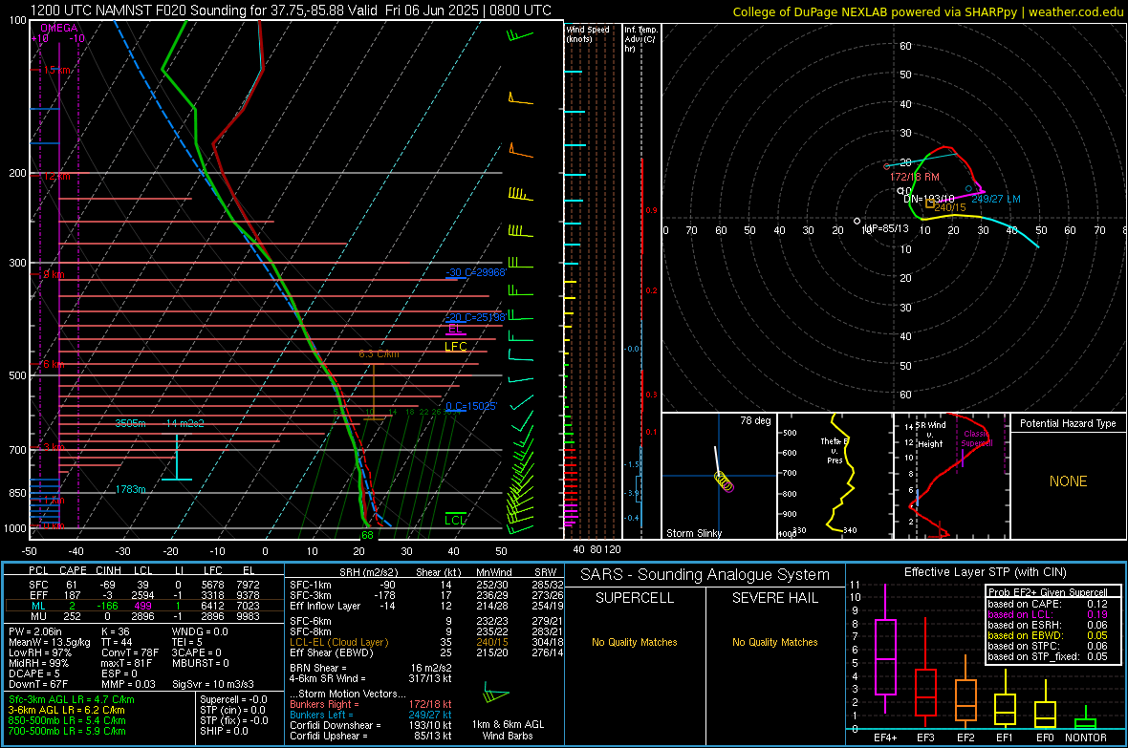
Task: Click the SHIP = 0.0 value
Action: tap(223, 731)
